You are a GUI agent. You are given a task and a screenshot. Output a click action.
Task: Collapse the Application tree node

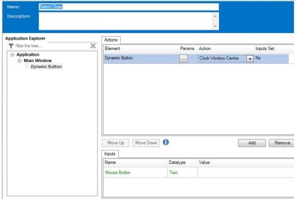(x=12, y=55)
